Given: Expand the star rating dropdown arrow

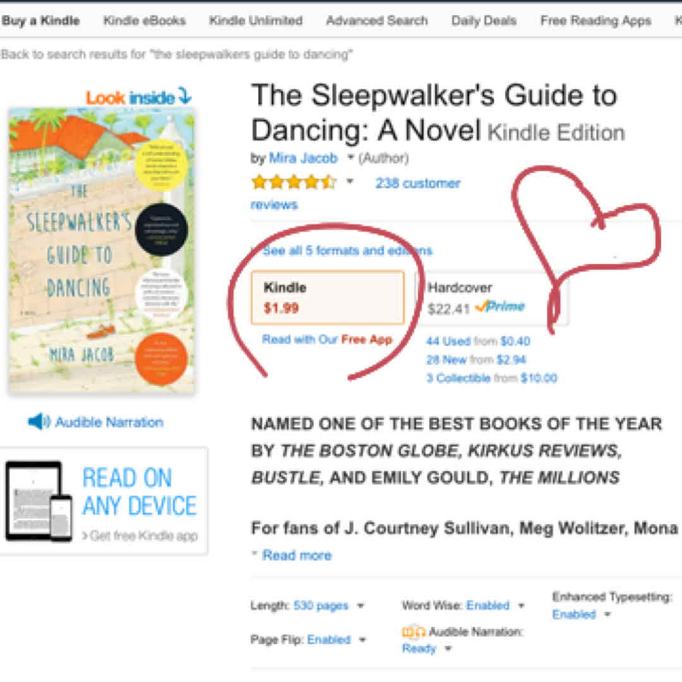Looking at the screenshot, I should point(350,182).
